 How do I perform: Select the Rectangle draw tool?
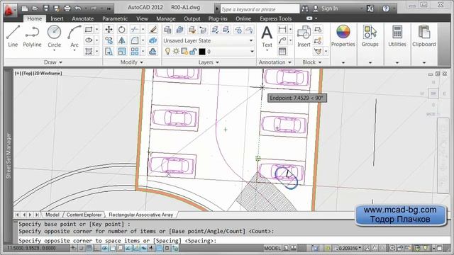[x=89, y=29]
